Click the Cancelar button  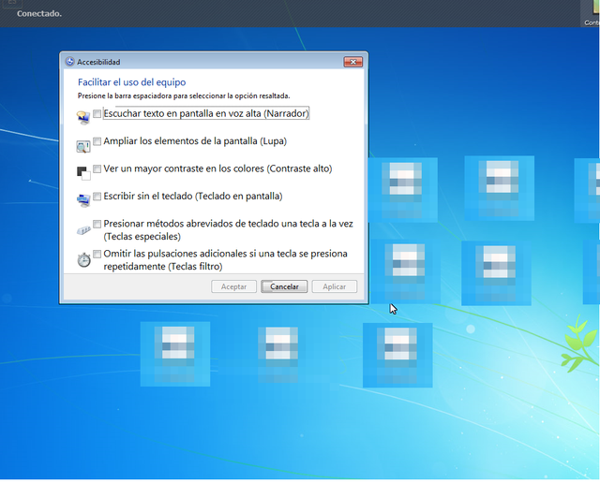tap(284, 286)
